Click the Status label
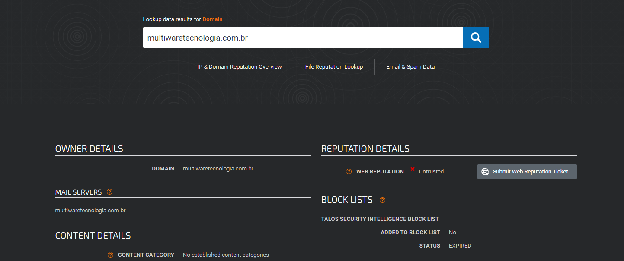This screenshot has width=624, height=261. click(430, 246)
